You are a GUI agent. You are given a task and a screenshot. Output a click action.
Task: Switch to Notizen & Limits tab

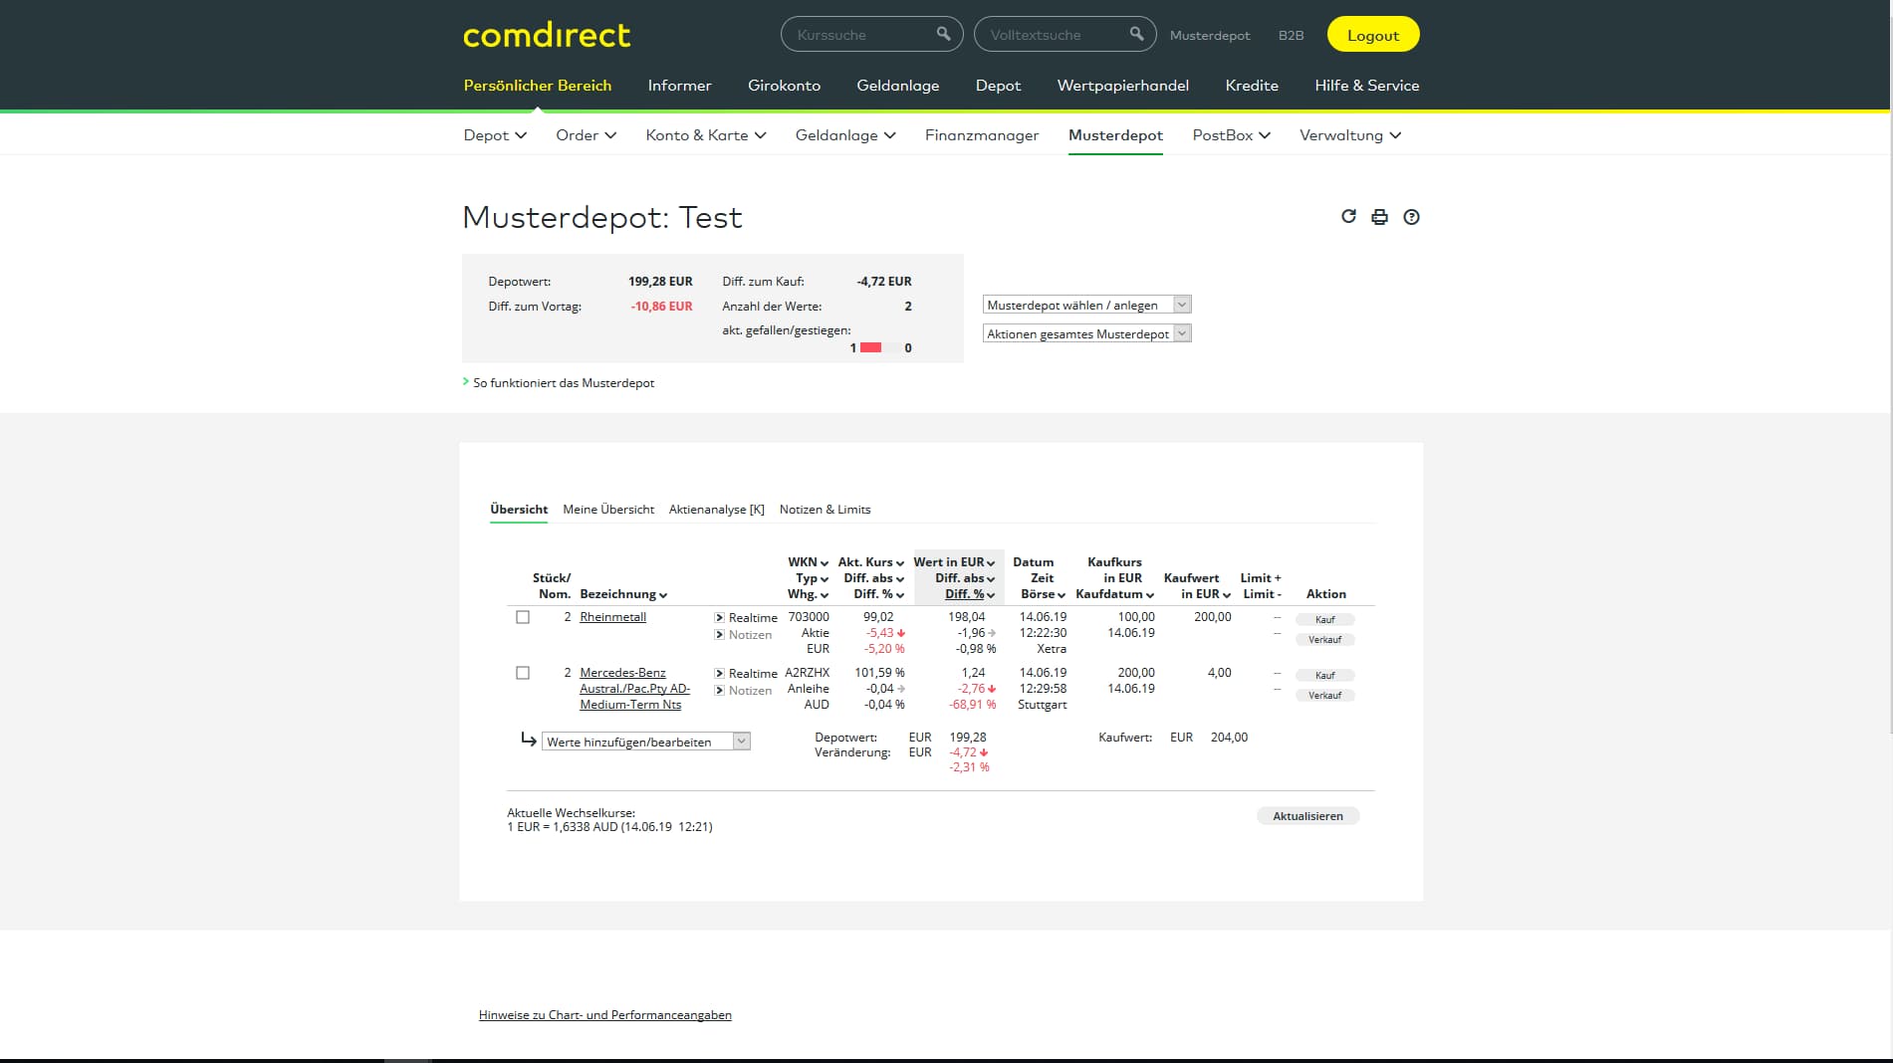pyautogui.click(x=825, y=510)
